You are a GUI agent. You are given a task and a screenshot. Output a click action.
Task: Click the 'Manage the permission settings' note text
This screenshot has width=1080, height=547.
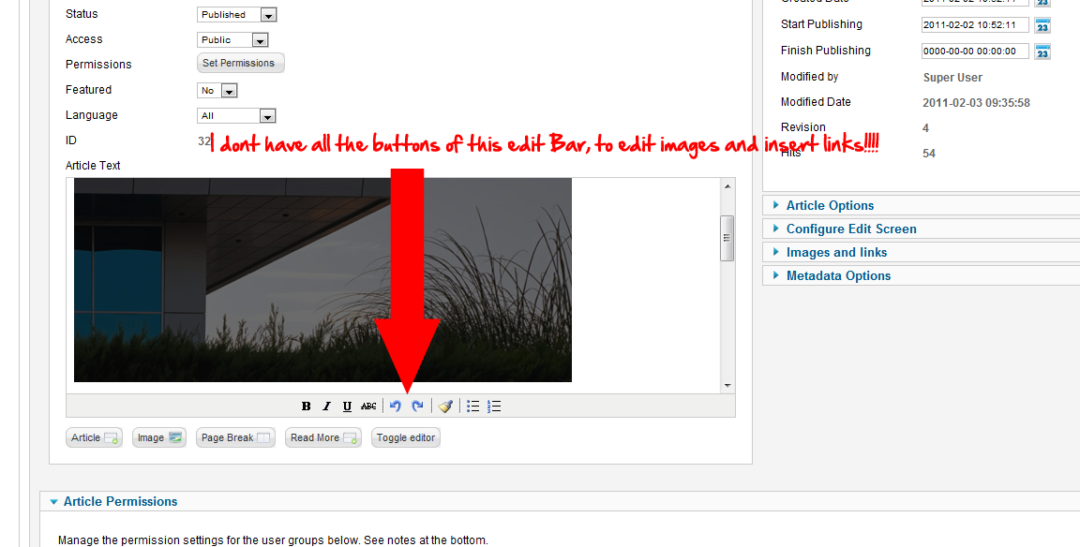(x=273, y=540)
